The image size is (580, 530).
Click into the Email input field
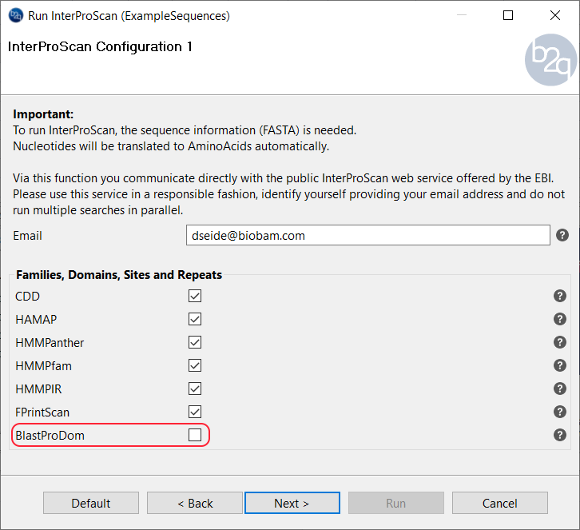pyautogui.click(x=367, y=235)
